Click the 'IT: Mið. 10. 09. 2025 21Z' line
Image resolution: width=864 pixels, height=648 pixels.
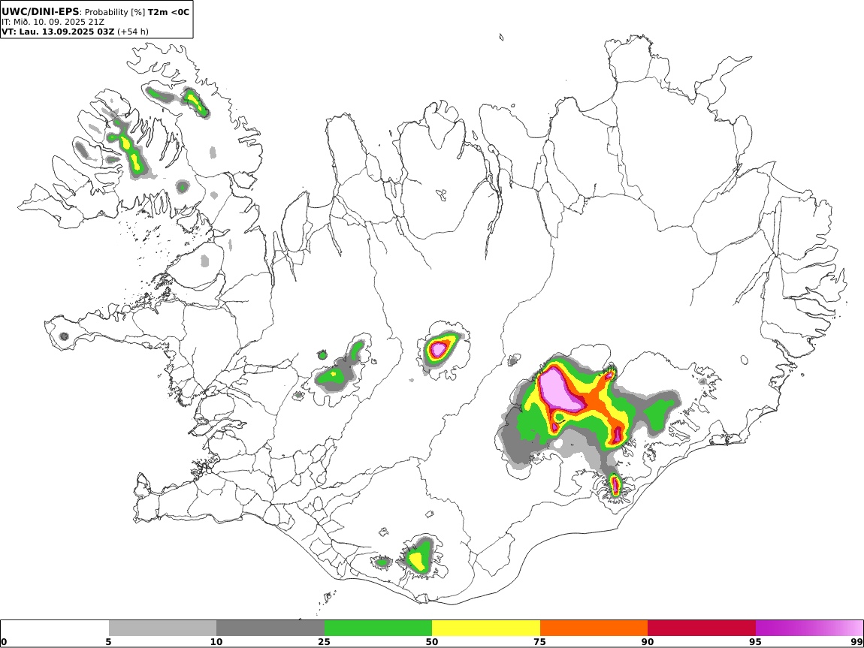click(x=53, y=22)
